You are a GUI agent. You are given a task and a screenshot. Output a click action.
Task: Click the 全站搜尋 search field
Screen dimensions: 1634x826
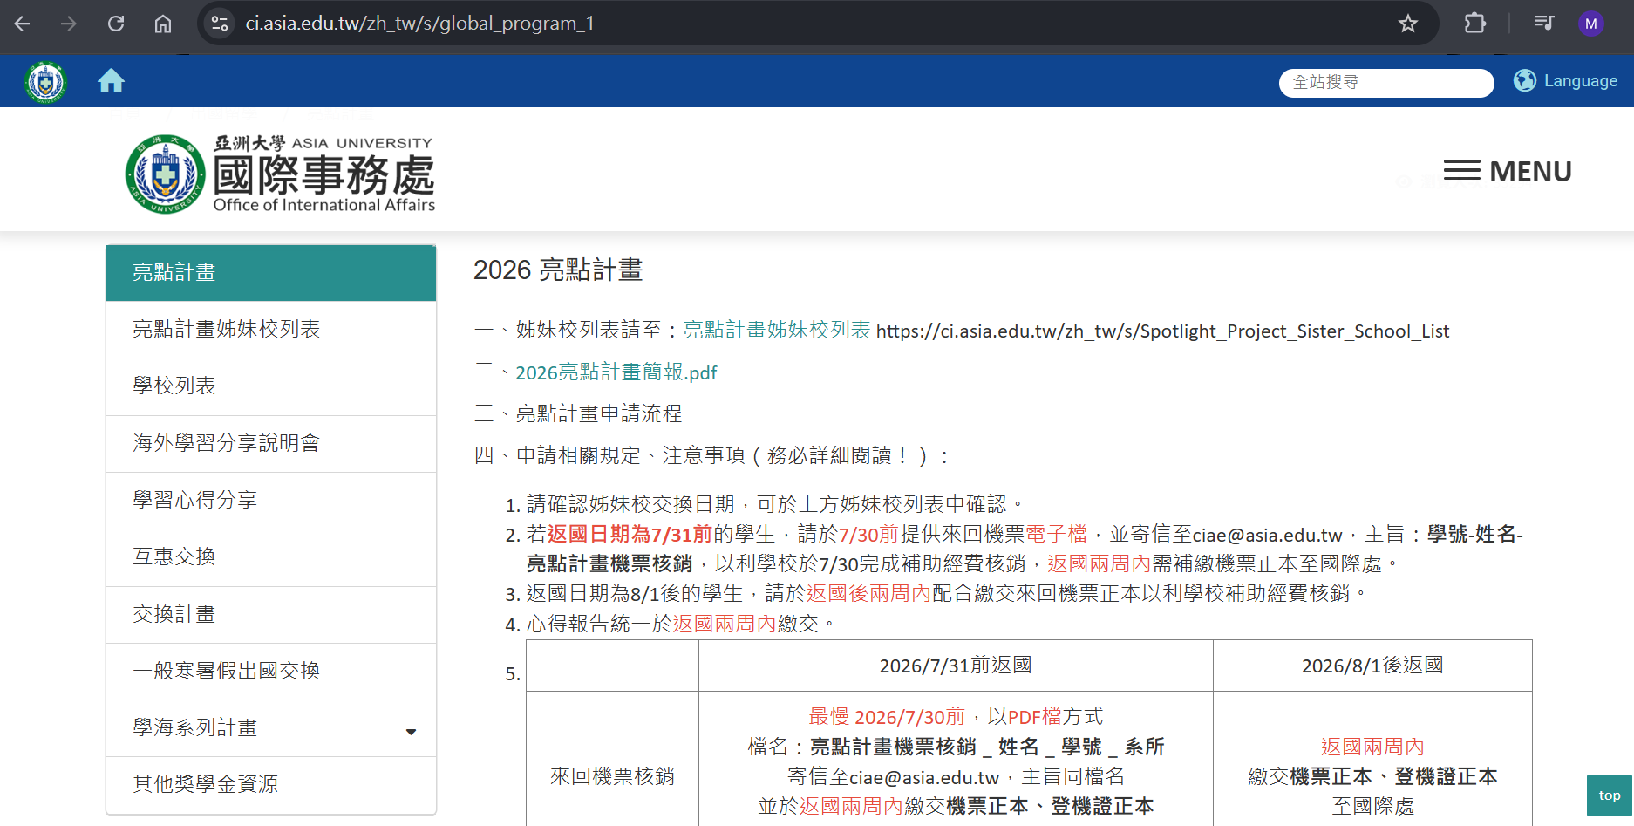(1385, 82)
